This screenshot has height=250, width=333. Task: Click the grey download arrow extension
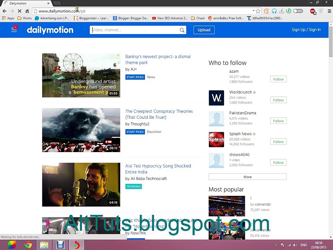282,11
